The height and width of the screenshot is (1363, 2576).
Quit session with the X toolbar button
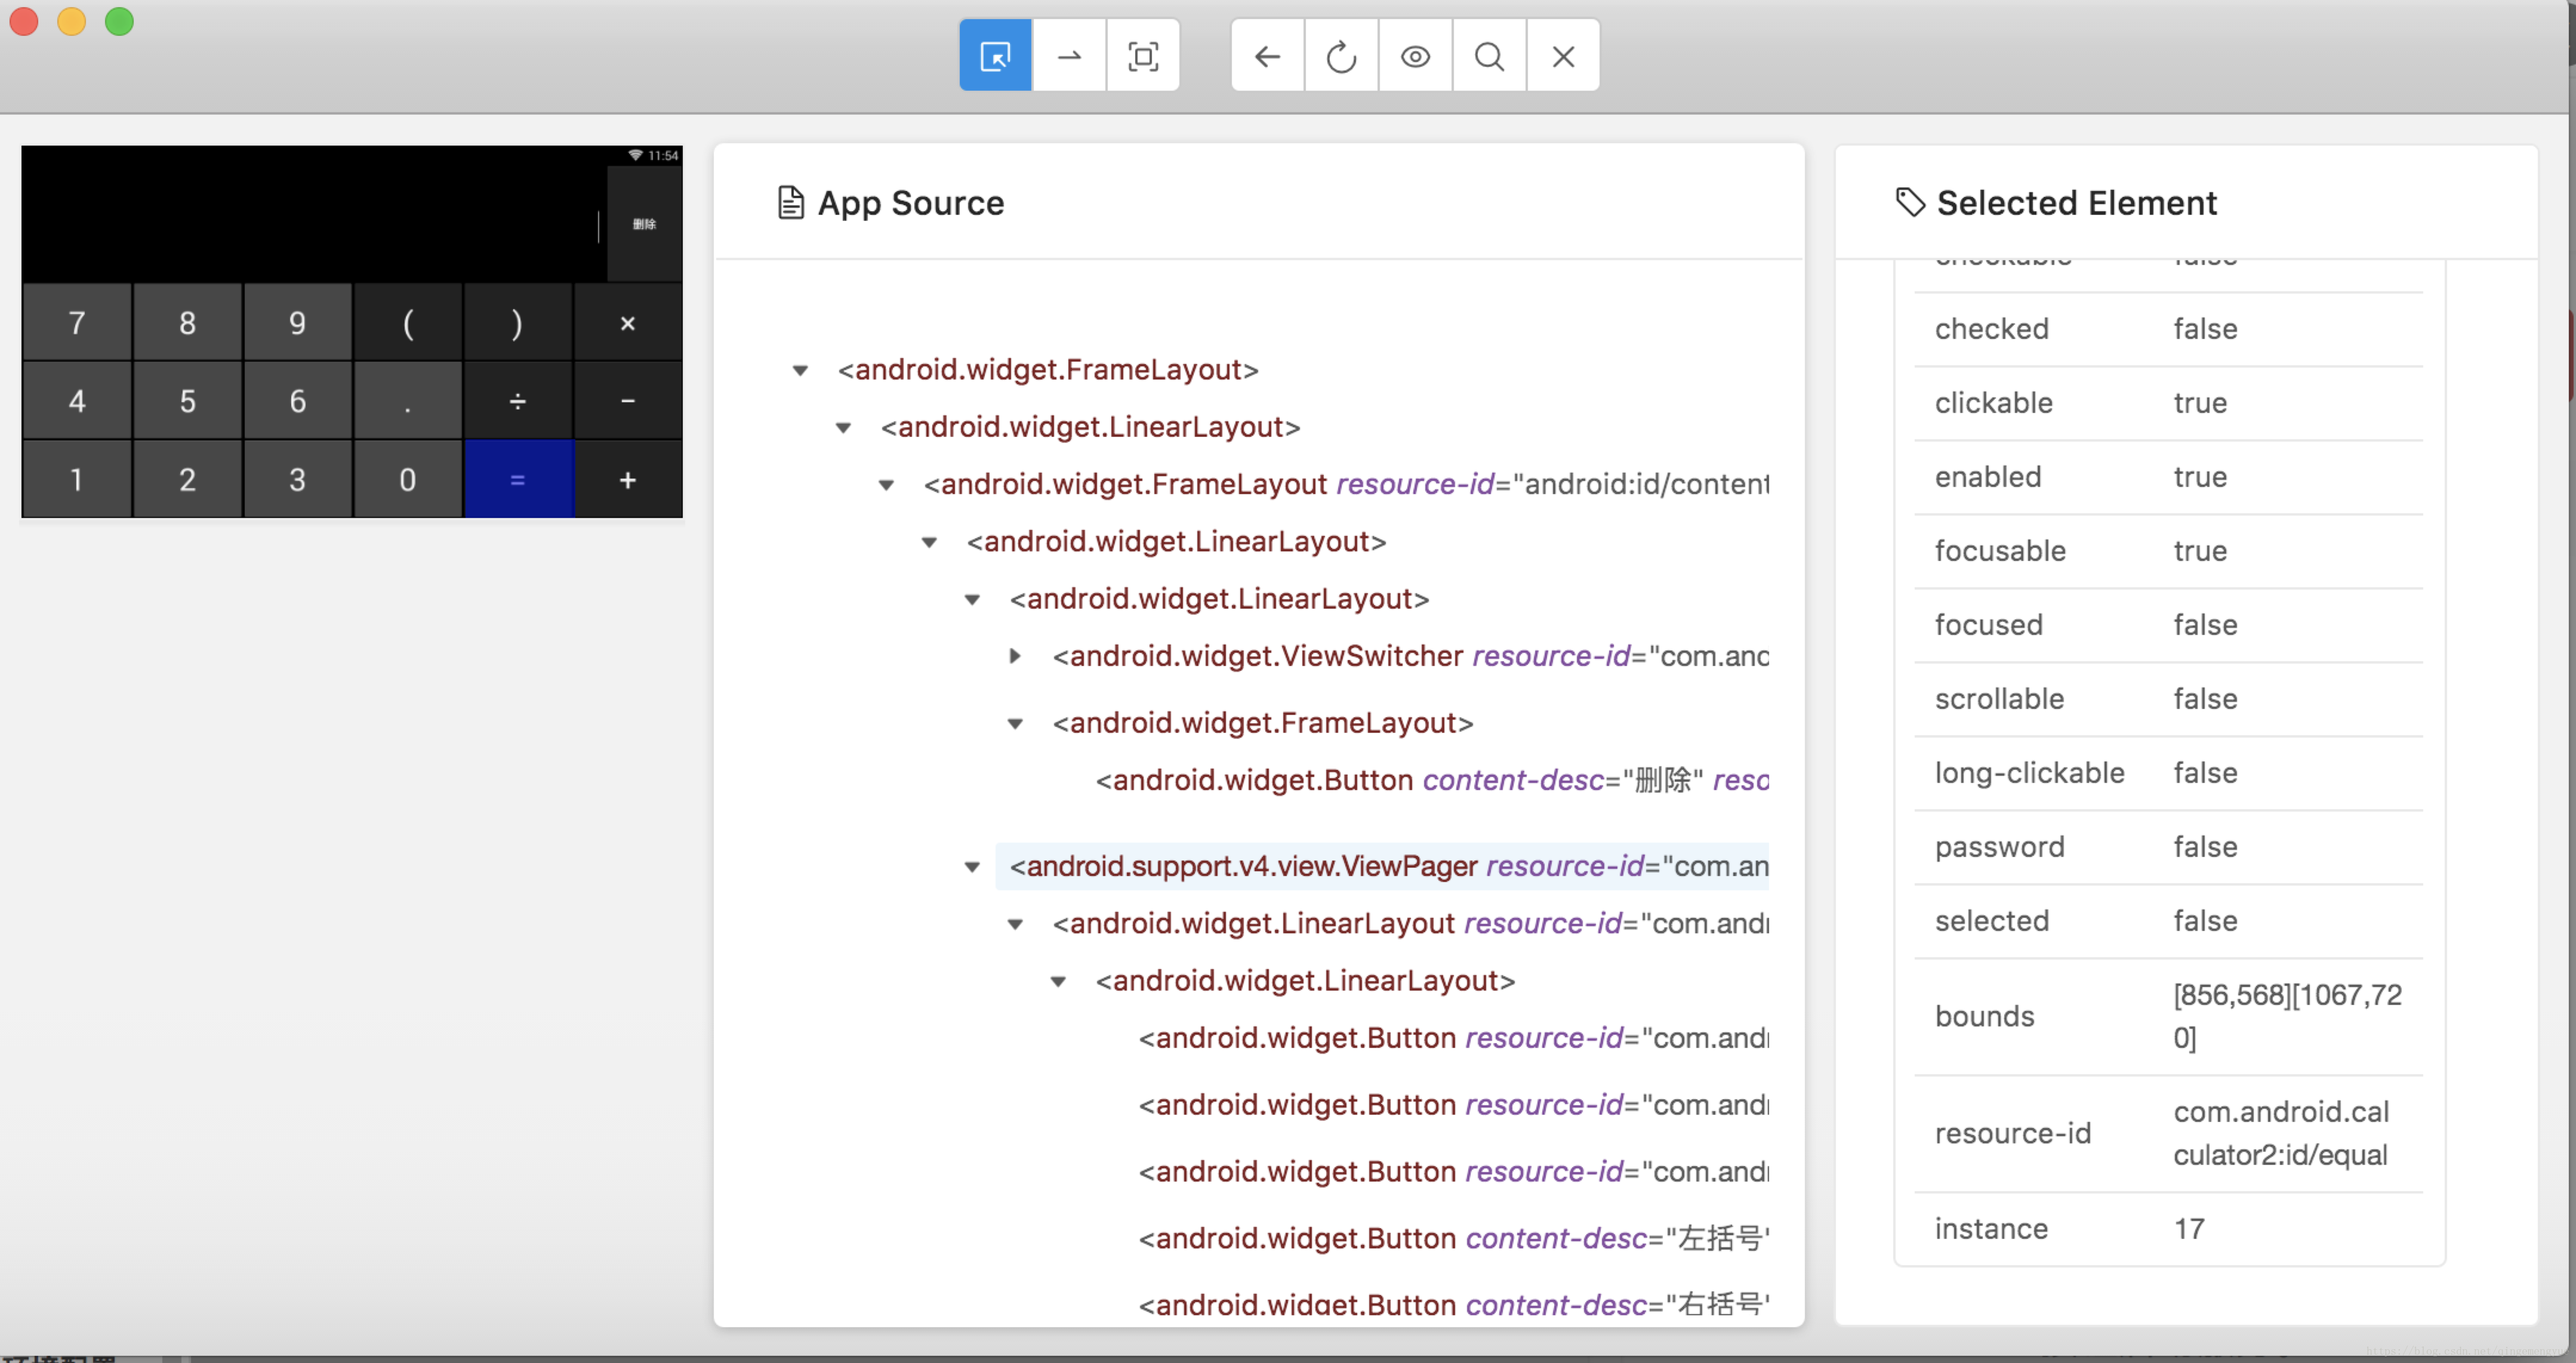1563,56
